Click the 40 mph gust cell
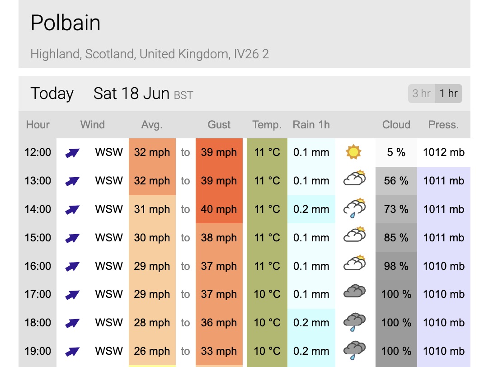 [219, 209]
